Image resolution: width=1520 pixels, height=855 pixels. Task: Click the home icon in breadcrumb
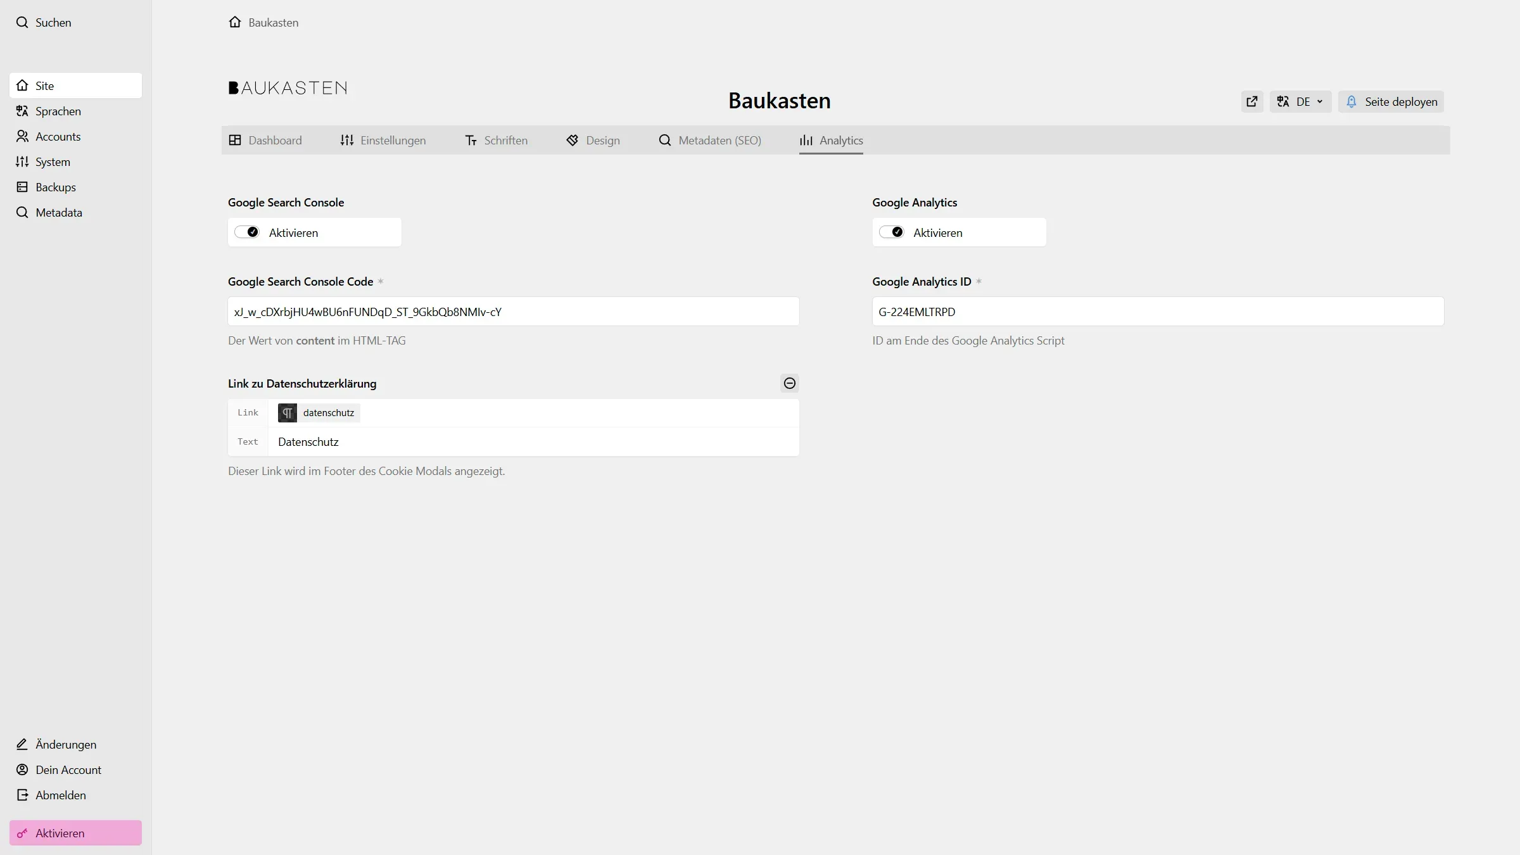[235, 22]
